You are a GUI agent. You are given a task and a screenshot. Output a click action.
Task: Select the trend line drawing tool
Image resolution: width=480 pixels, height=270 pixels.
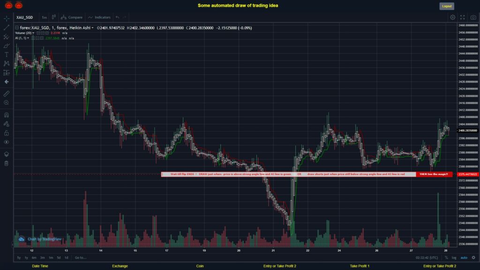(x=7, y=28)
